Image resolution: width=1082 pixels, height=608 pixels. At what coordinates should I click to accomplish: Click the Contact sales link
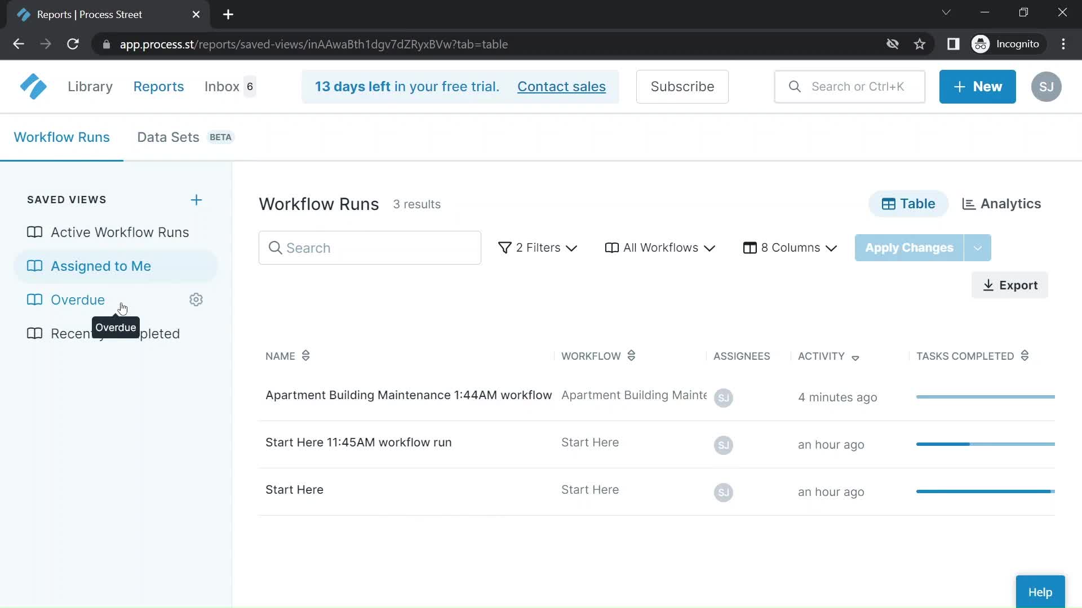(561, 87)
